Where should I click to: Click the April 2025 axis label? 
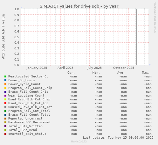65,68
